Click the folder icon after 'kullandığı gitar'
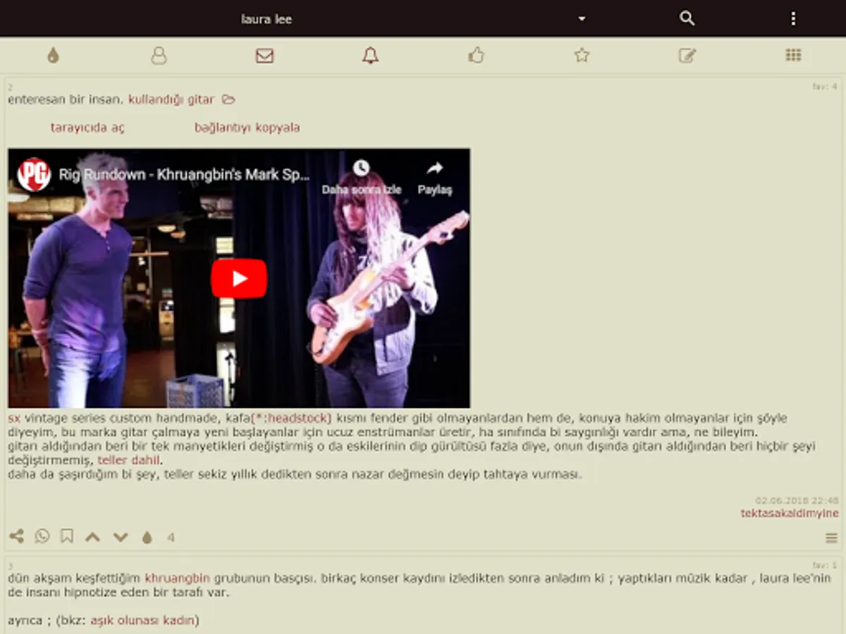The width and height of the screenshot is (846, 634). [228, 99]
